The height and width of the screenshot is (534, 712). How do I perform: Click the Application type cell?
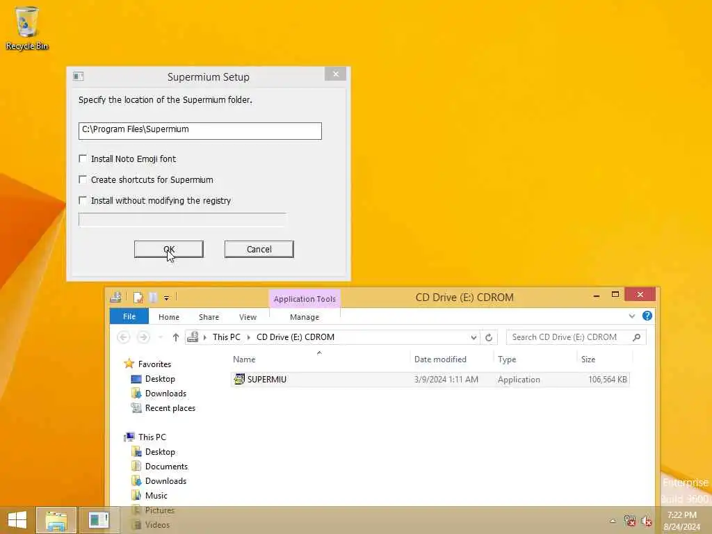[519, 379]
